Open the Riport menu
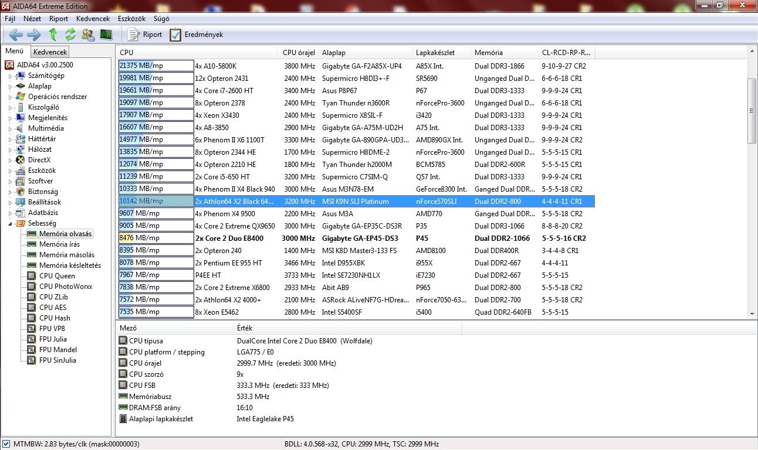 (x=59, y=19)
